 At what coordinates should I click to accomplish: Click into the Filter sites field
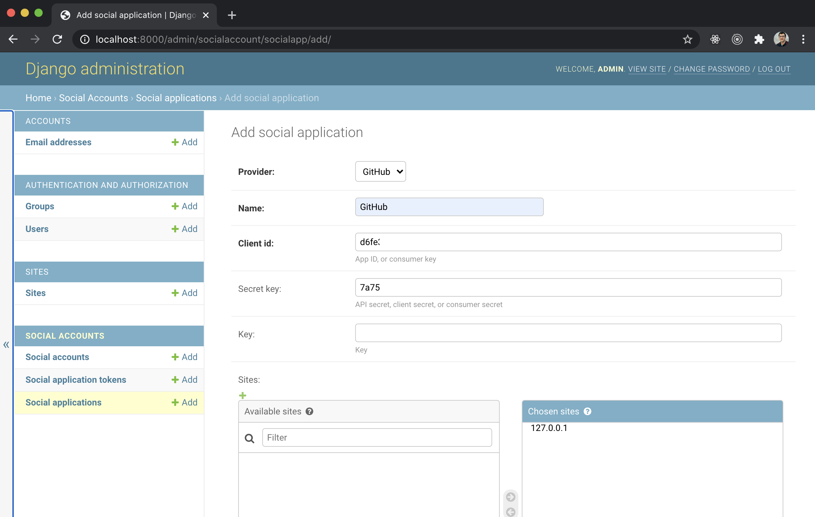pos(377,437)
